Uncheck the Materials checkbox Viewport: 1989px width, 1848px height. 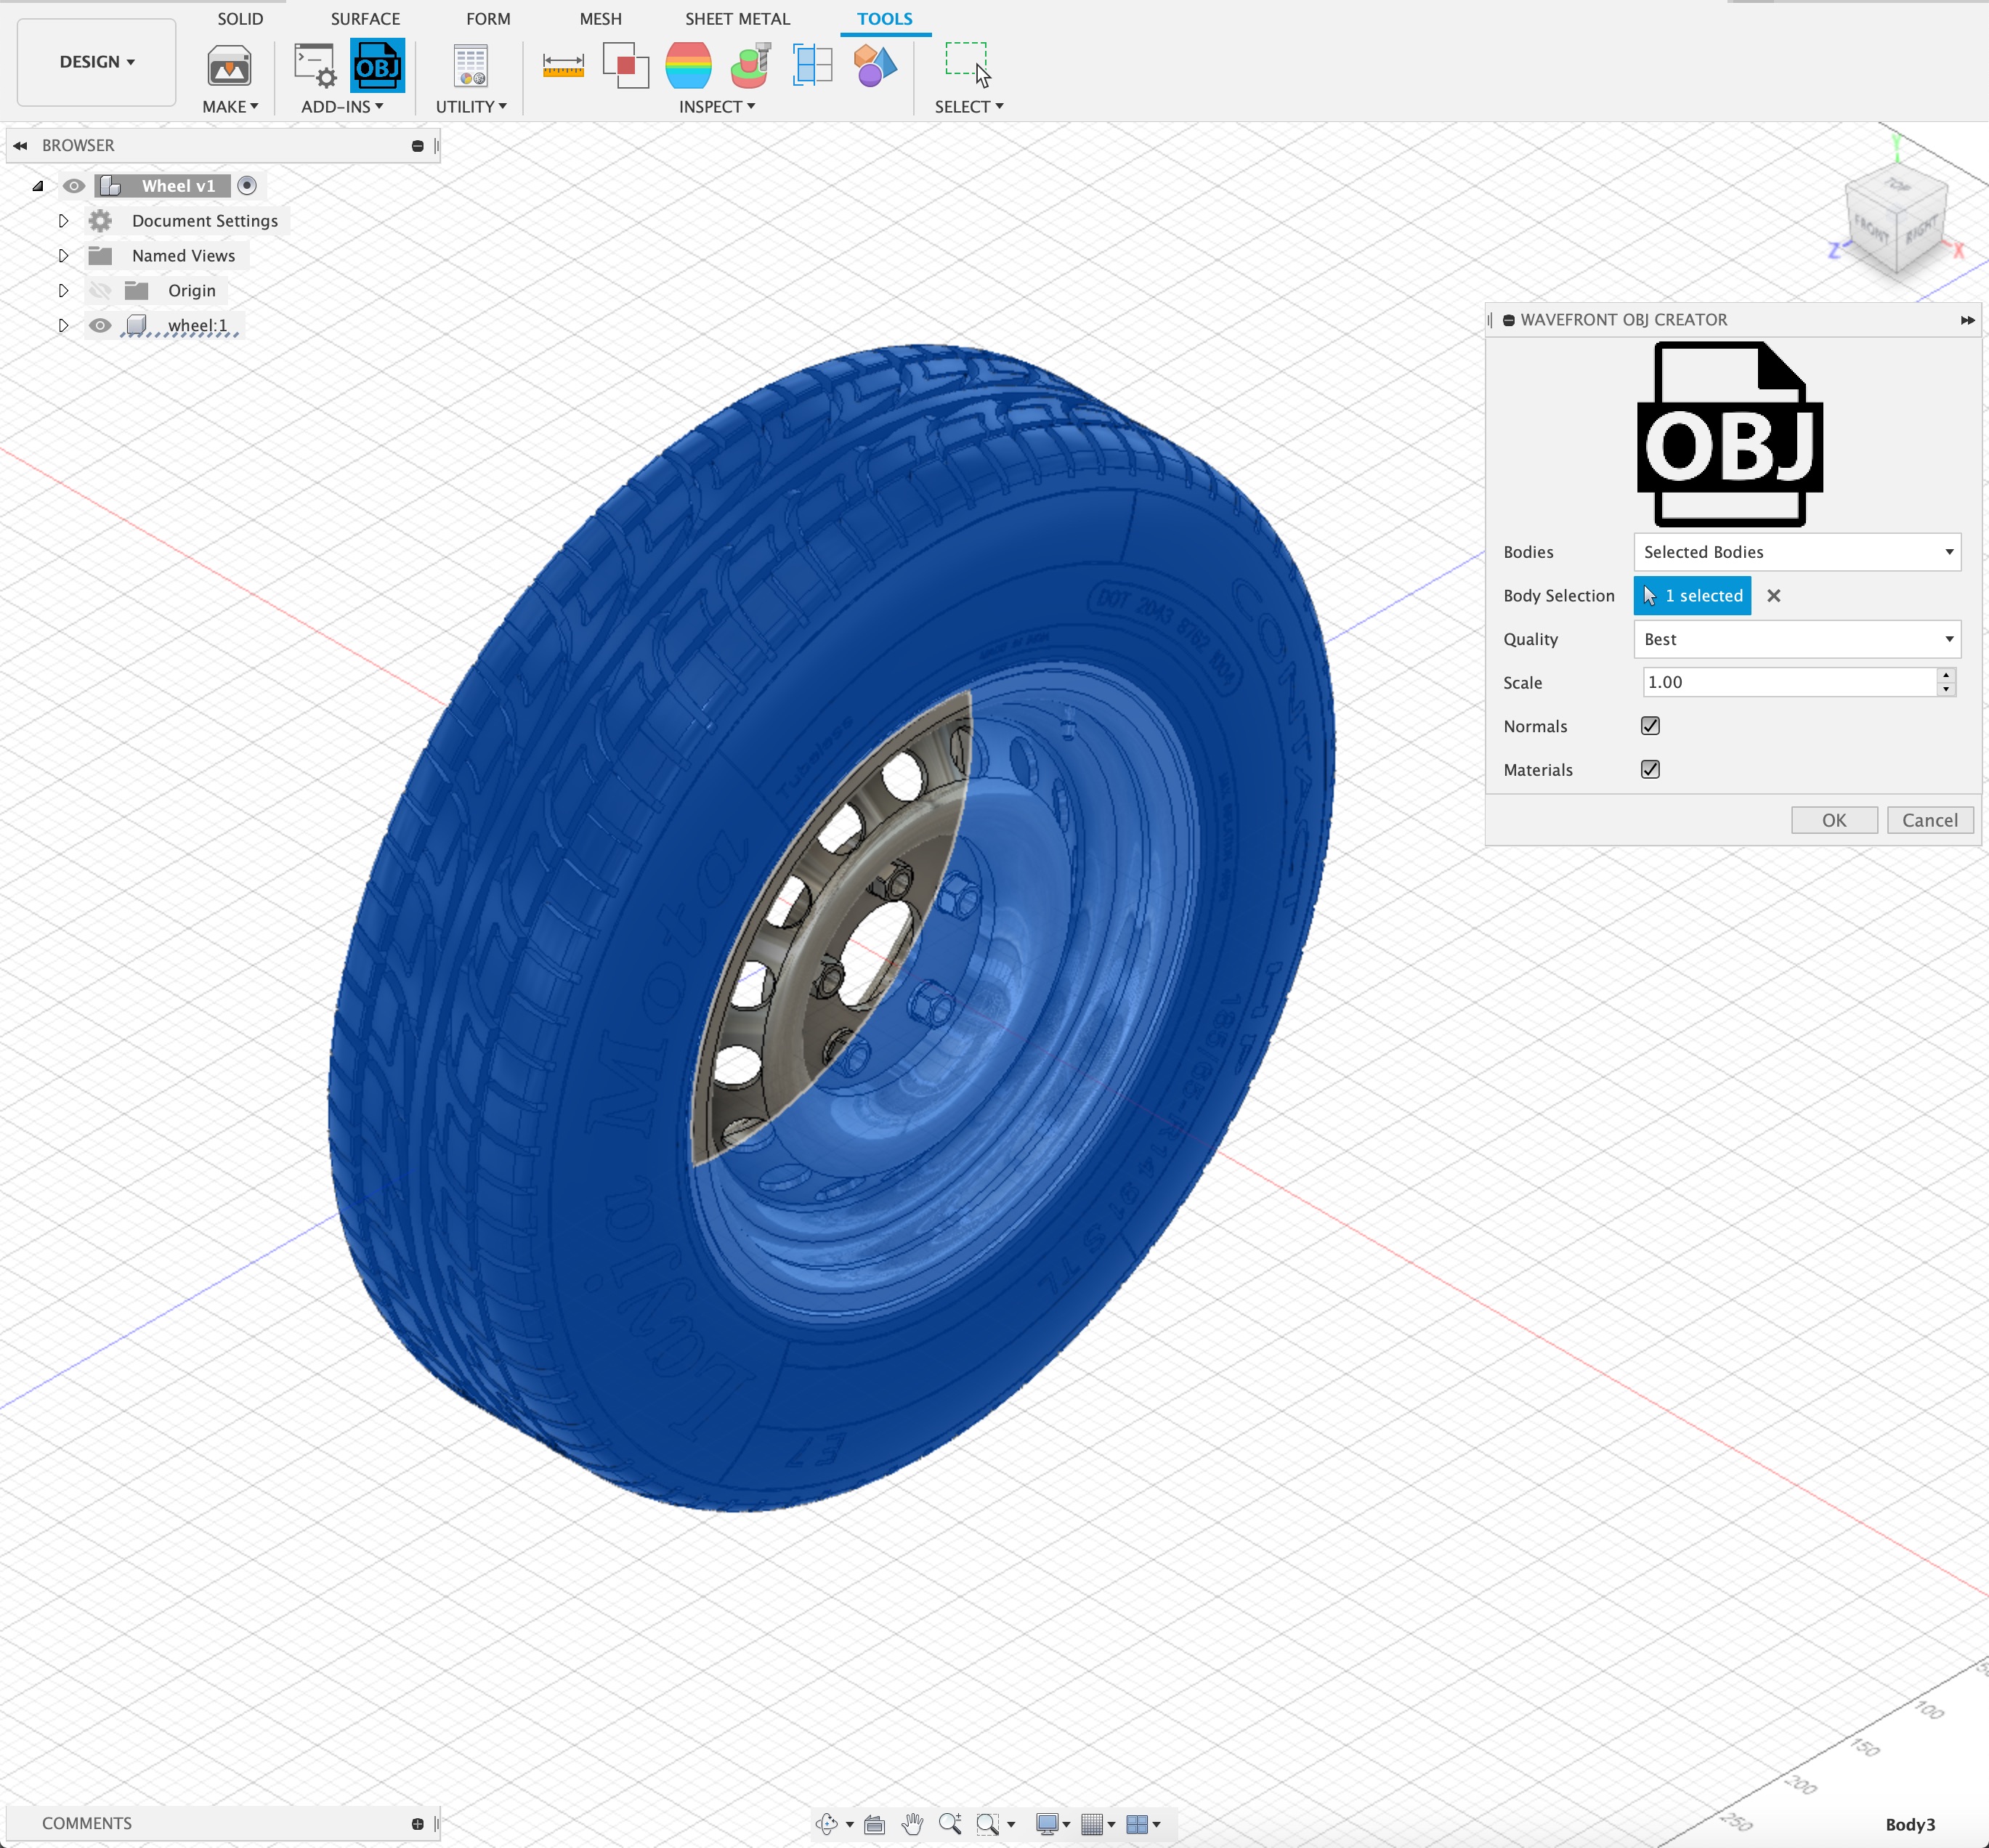[1650, 769]
